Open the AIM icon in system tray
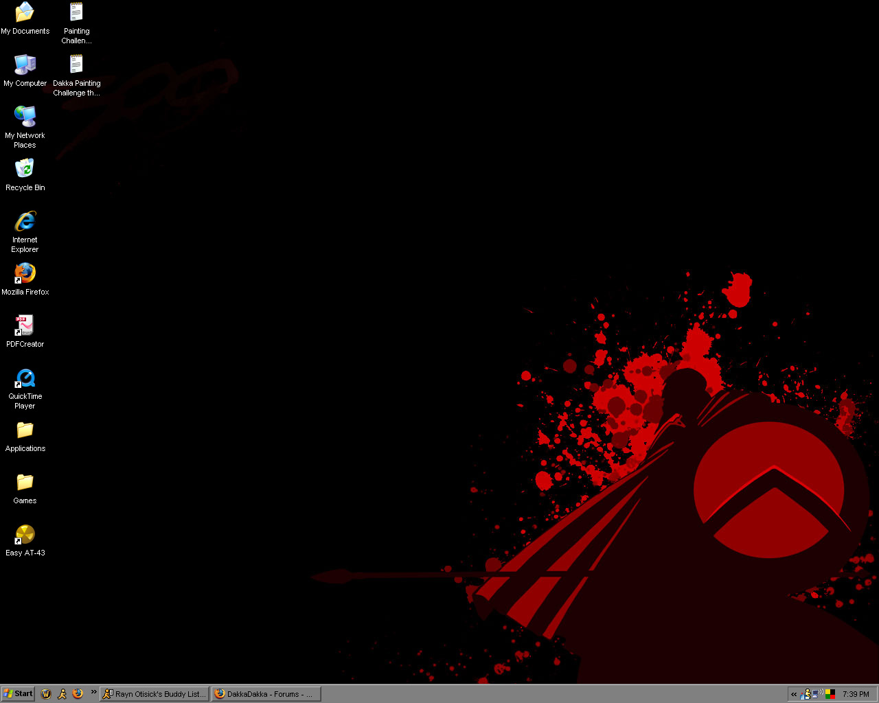Image resolution: width=879 pixels, height=703 pixels. pos(806,694)
